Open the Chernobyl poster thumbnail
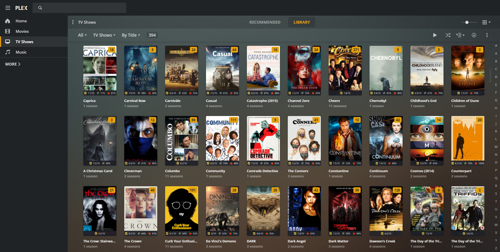This screenshot has width=500, height=252. pyautogui.click(x=386, y=70)
